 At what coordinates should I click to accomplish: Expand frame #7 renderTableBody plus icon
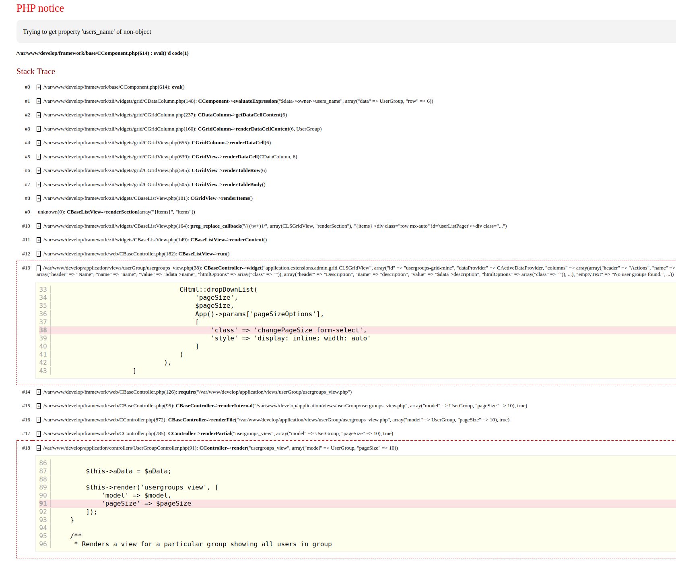point(39,185)
